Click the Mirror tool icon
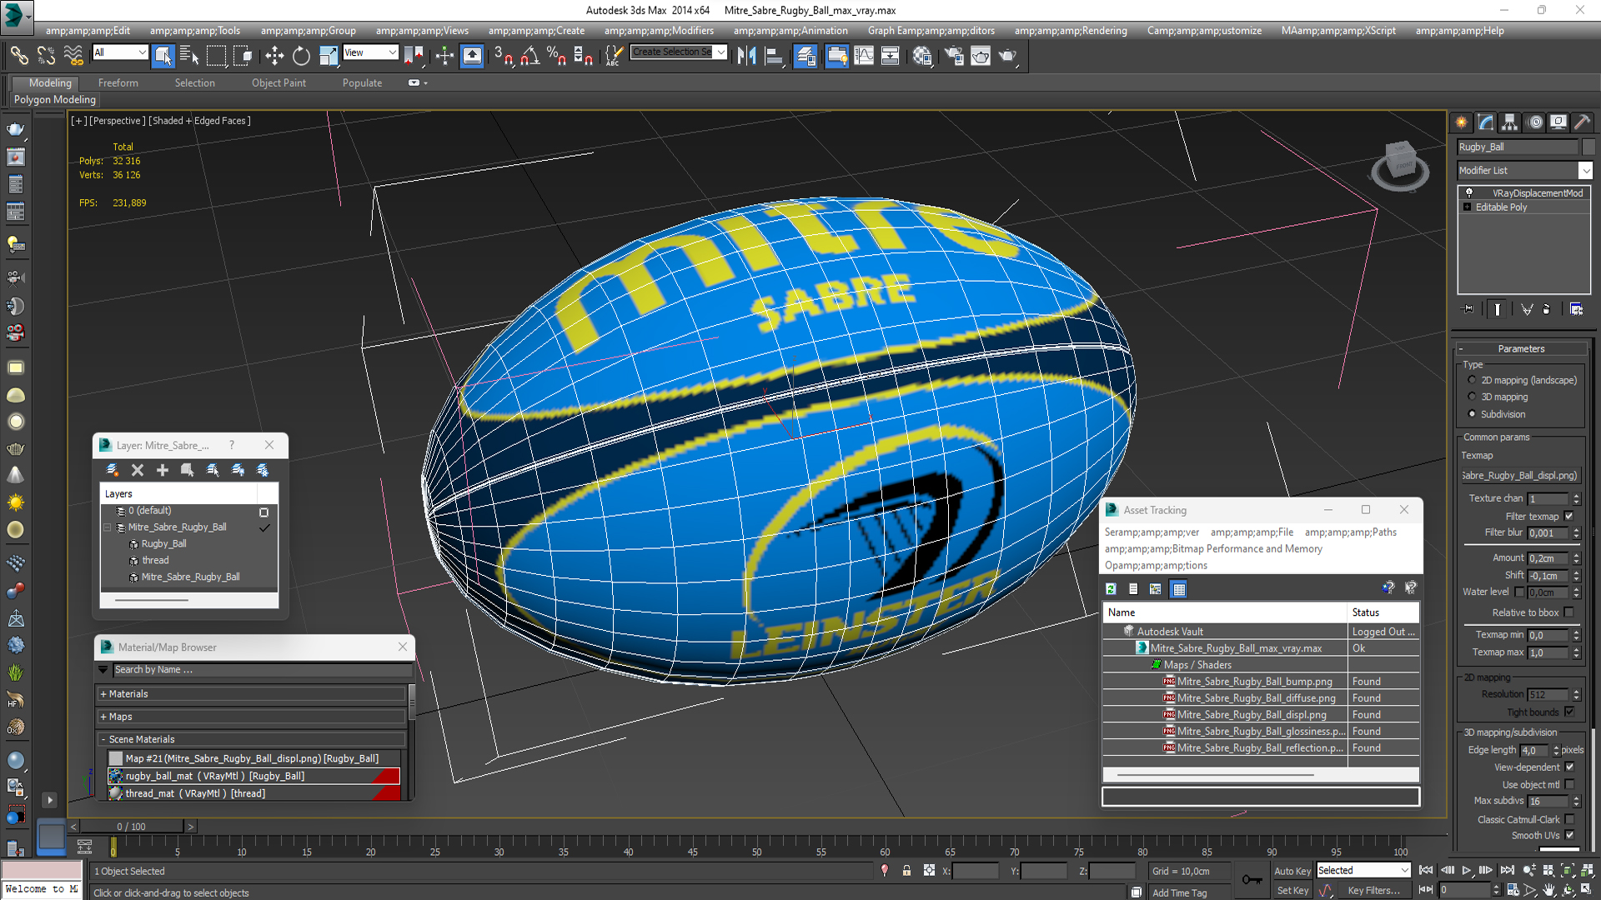The image size is (1601, 900). pyautogui.click(x=746, y=56)
